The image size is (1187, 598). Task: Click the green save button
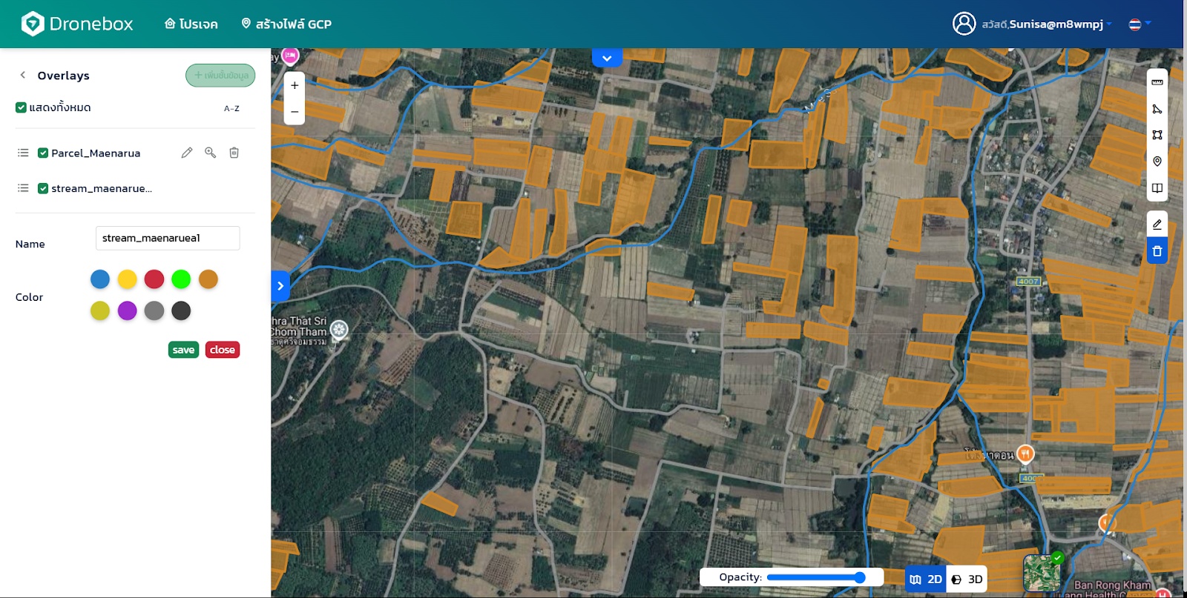[183, 350]
